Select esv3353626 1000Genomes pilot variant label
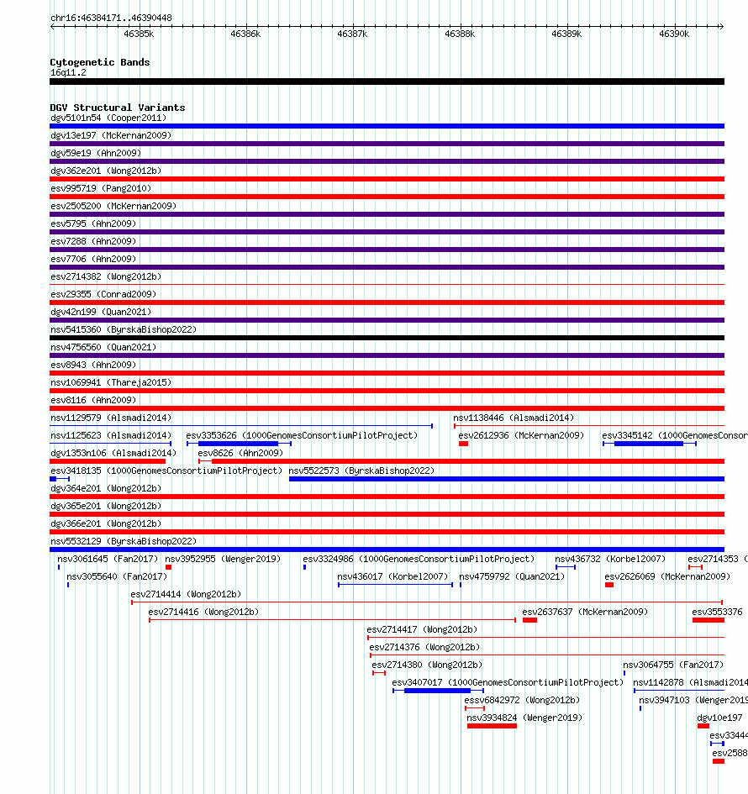This screenshot has height=794, width=748. [302, 435]
